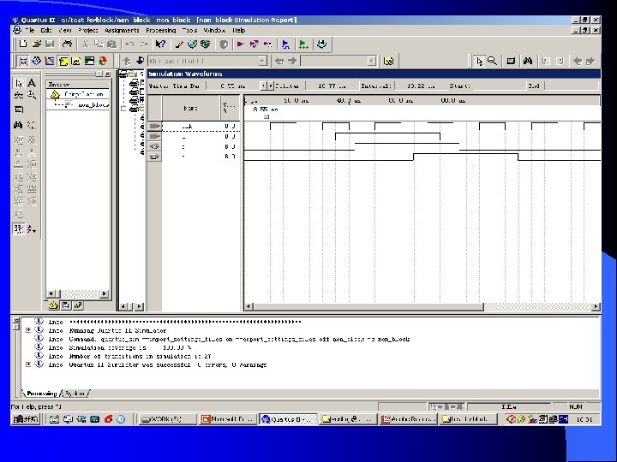Open the second toolbar combo box arrow
617x462 pixels.
tap(371, 61)
